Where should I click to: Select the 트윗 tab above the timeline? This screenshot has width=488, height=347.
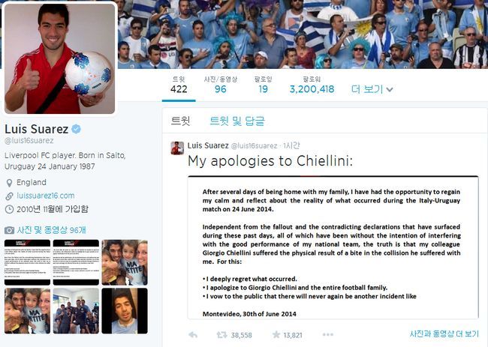click(180, 121)
